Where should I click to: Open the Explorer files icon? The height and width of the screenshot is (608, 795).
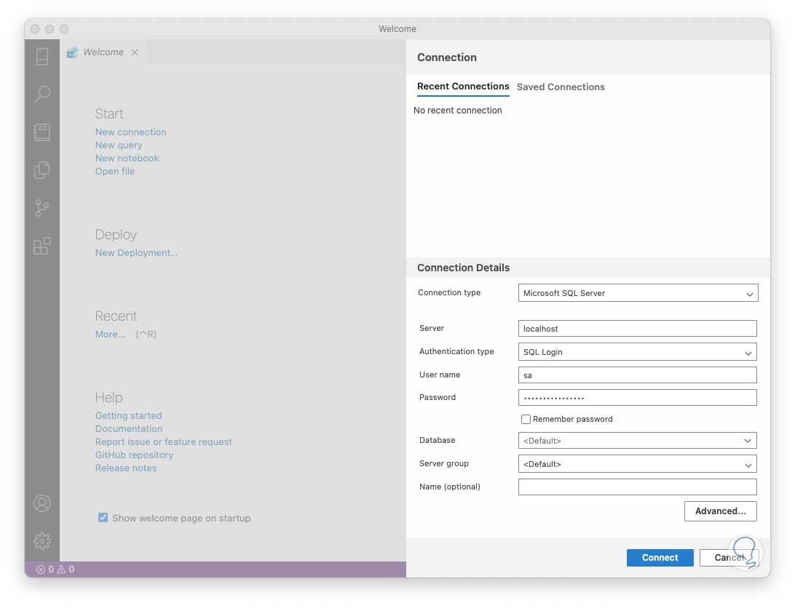pyautogui.click(x=42, y=170)
